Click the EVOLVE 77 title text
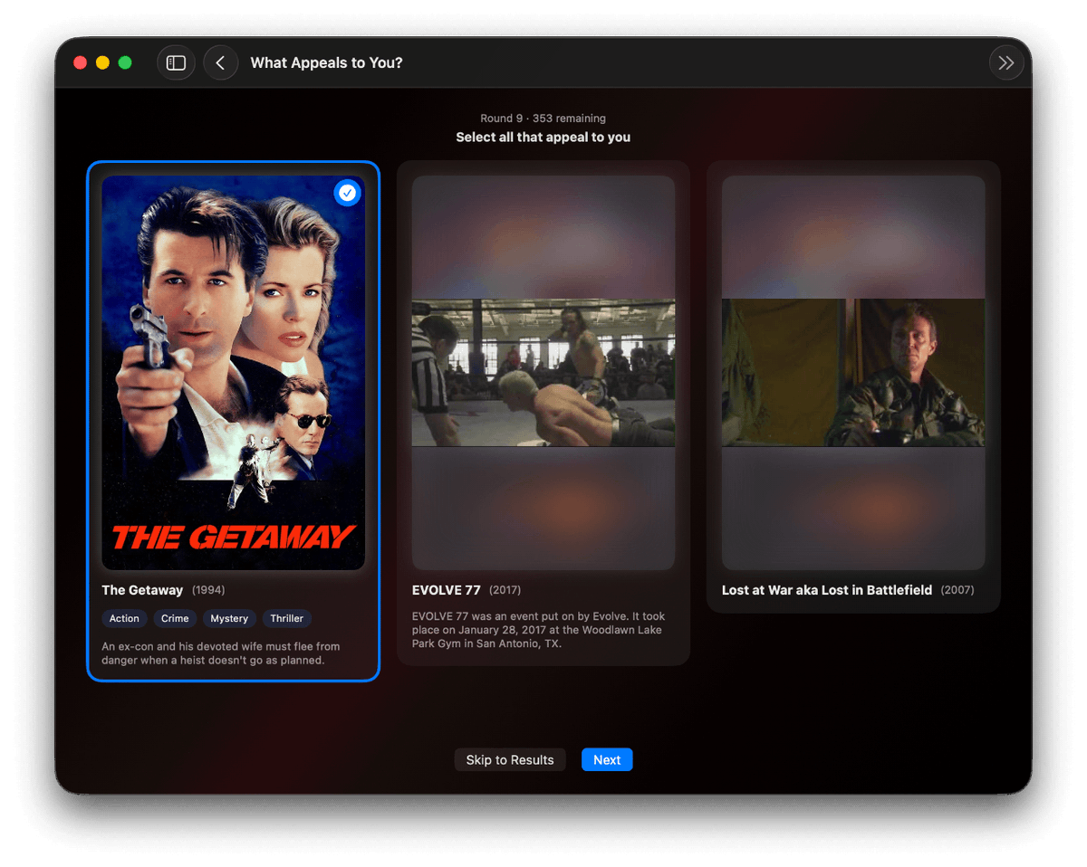Image resolution: width=1087 pixels, height=867 pixels. click(447, 590)
